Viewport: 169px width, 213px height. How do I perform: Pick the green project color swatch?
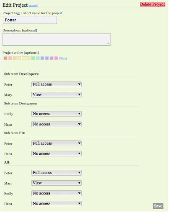coord(33,58)
